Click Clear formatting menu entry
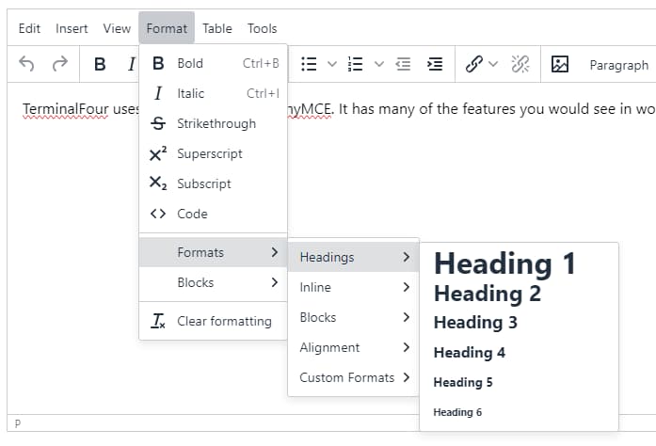This screenshot has width=656, height=446. [x=223, y=321]
